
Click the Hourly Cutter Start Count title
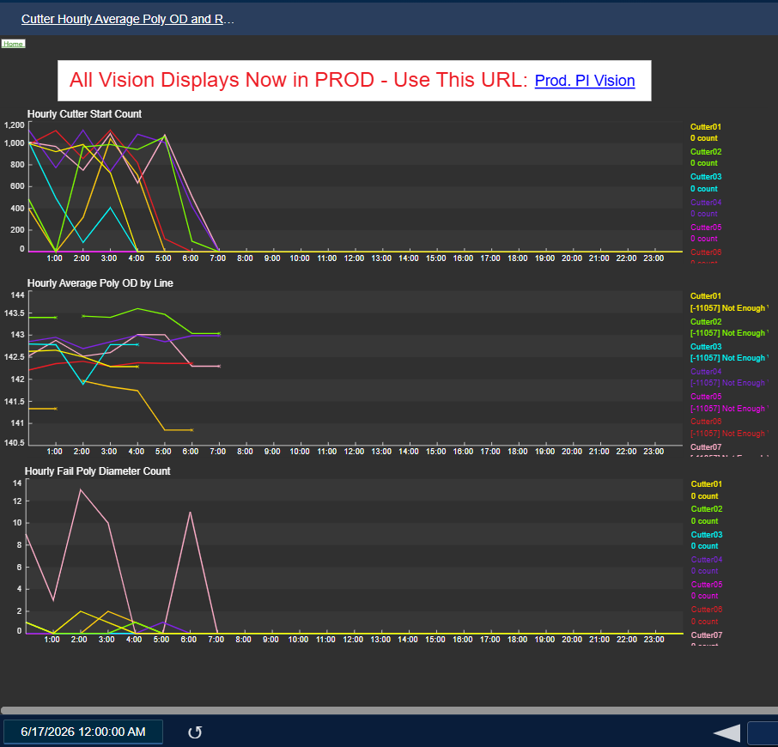(84, 114)
